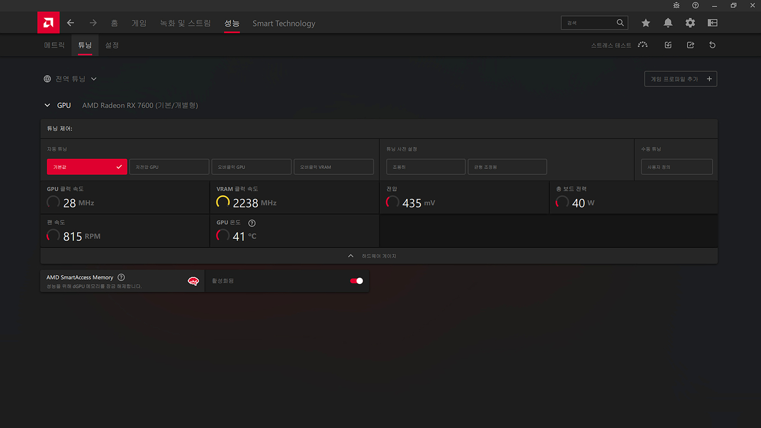Click 게임 프로파일 추가 button
The width and height of the screenshot is (761, 428).
tap(680, 79)
